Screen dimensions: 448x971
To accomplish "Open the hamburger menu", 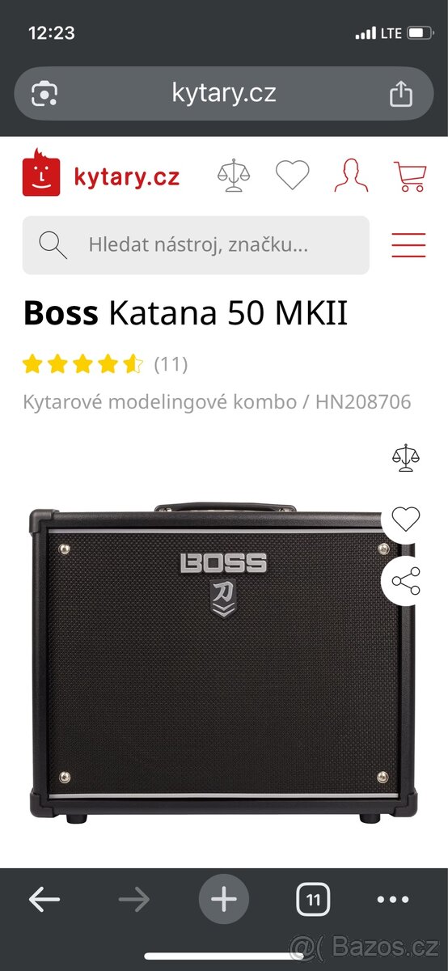I will [x=408, y=245].
